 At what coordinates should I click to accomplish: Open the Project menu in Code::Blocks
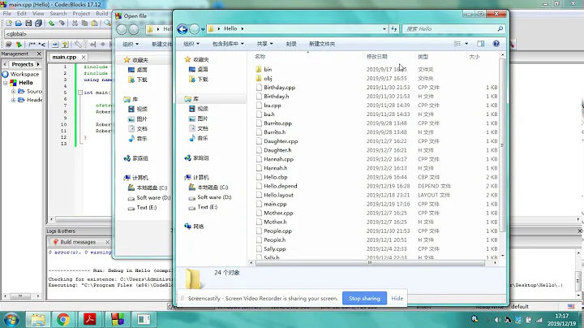click(x=81, y=14)
